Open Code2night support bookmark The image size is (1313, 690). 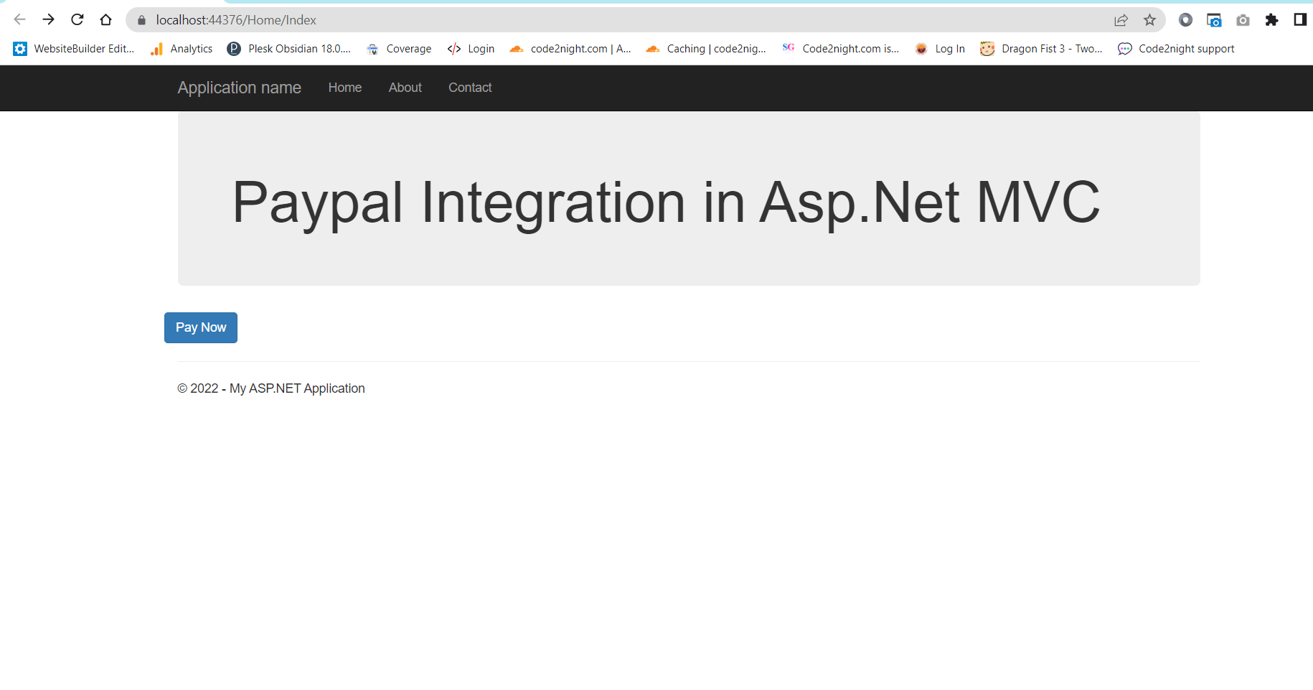pyautogui.click(x=1176, y=49)
